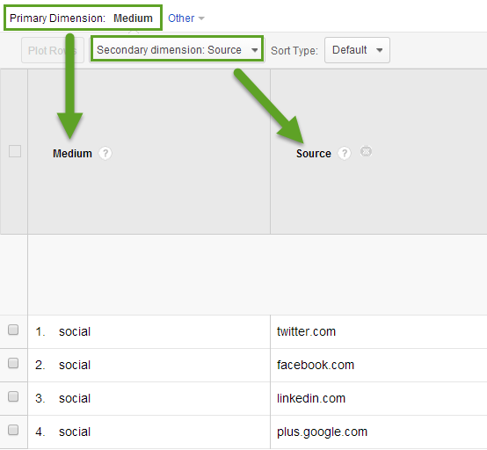Viewport: 487px width, 450px height.
Task: Sort by the Medium column header
Action: coord(72,154)
